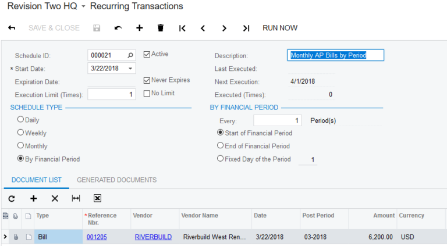Click the Run Now button

[280, 28]
